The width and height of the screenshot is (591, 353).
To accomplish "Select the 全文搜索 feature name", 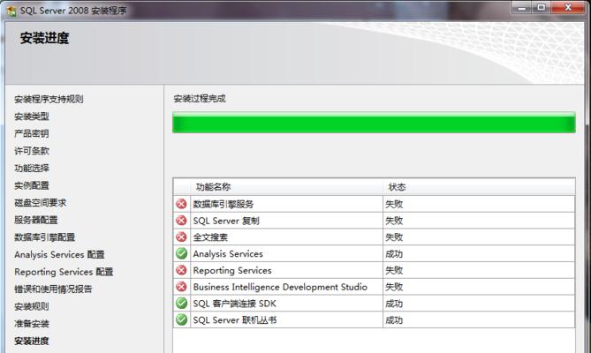I will (x=210, y=237).
